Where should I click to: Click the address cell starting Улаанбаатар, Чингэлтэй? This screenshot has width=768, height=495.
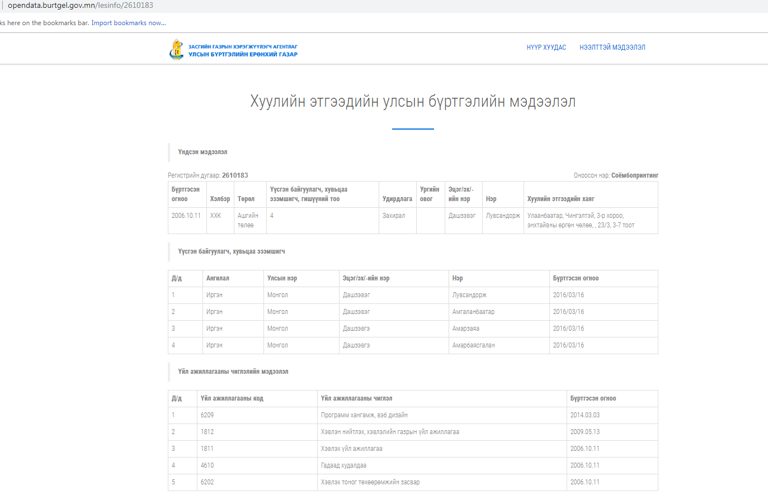pos(581,220)
